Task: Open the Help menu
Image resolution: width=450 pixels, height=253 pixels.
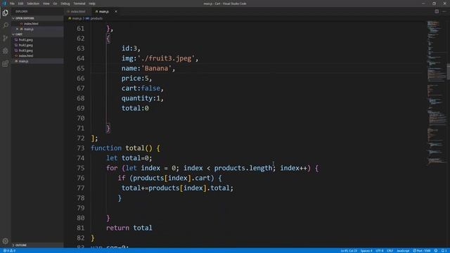Action: 92,4
